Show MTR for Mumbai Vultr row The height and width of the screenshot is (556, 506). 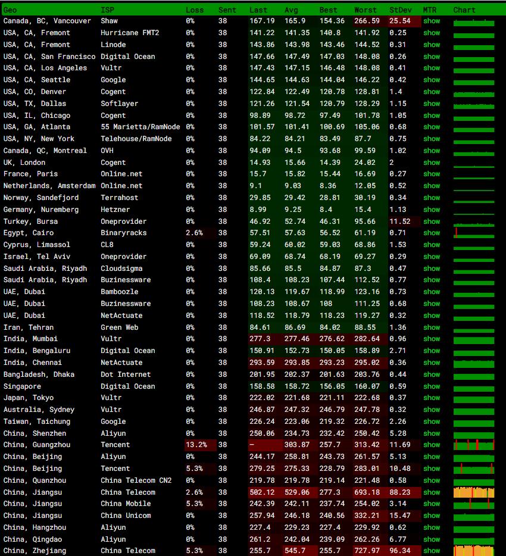coord(432,339)
